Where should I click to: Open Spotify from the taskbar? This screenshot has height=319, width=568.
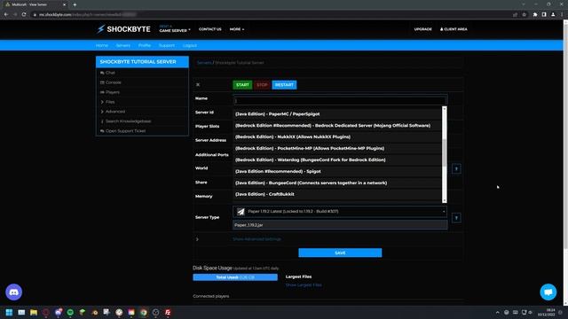(70, 312)
